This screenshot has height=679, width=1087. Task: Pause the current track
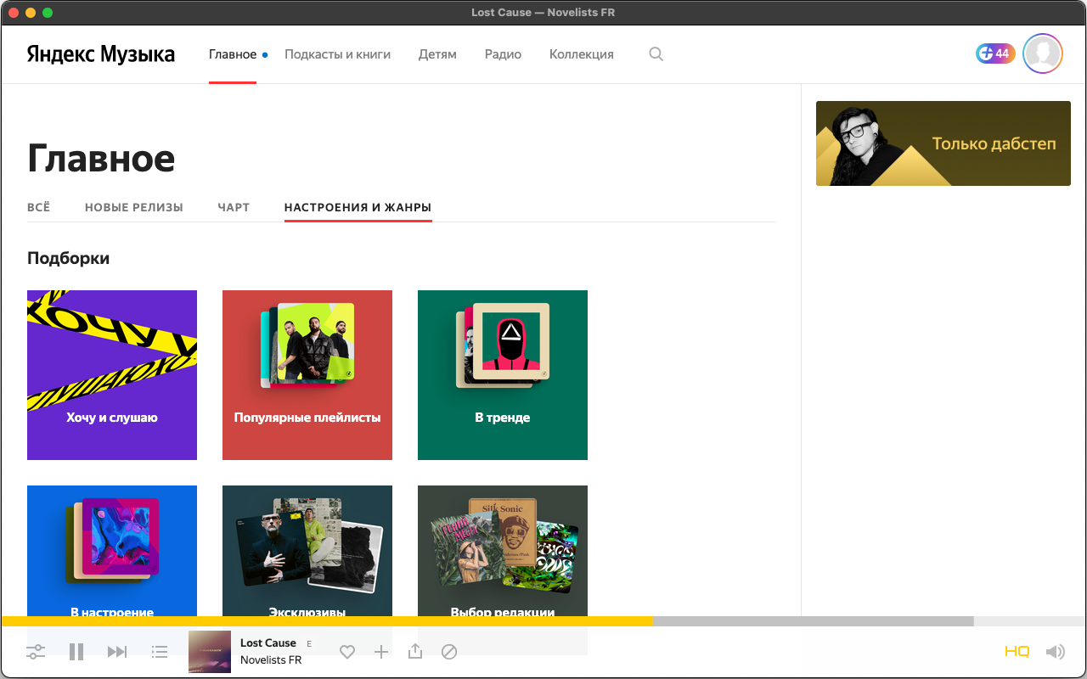pos(76,652)
